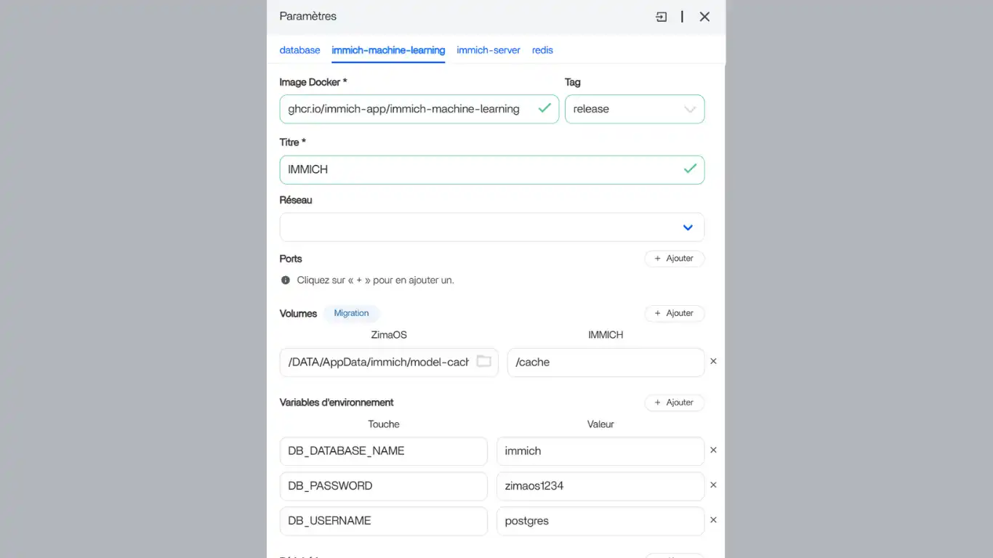Open the redis tab

(x=542, y=50)
